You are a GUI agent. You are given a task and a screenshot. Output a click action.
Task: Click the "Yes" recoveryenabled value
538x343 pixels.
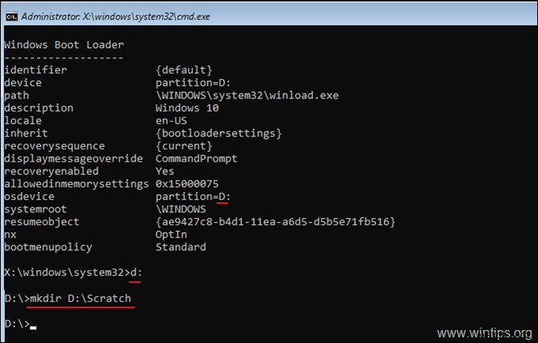coord(165,171)
